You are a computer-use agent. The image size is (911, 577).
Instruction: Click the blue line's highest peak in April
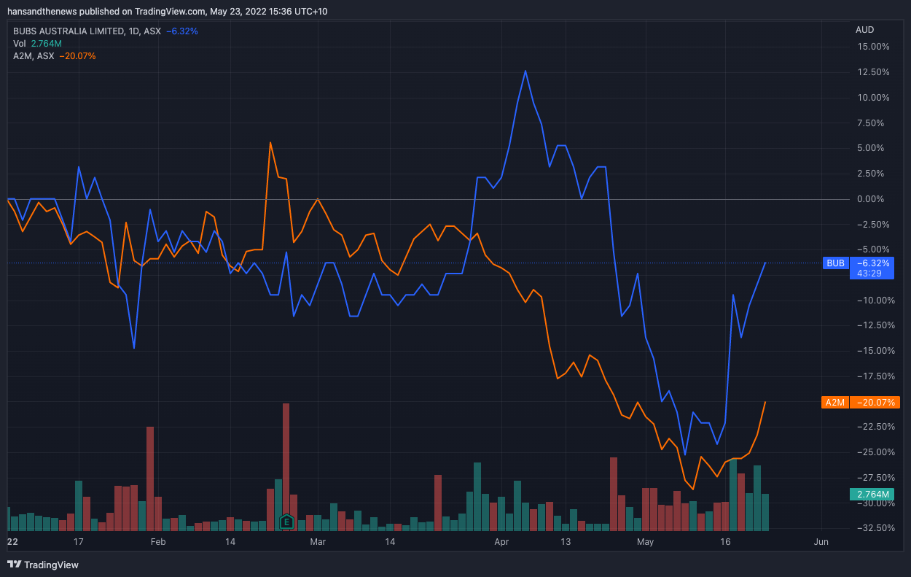coord(525,71)
